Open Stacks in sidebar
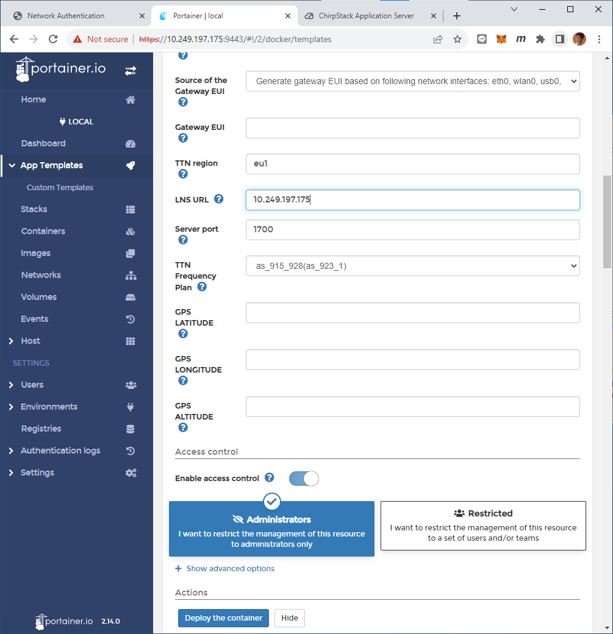This screenshot has height=634, width=613. [x=34, y=210]
